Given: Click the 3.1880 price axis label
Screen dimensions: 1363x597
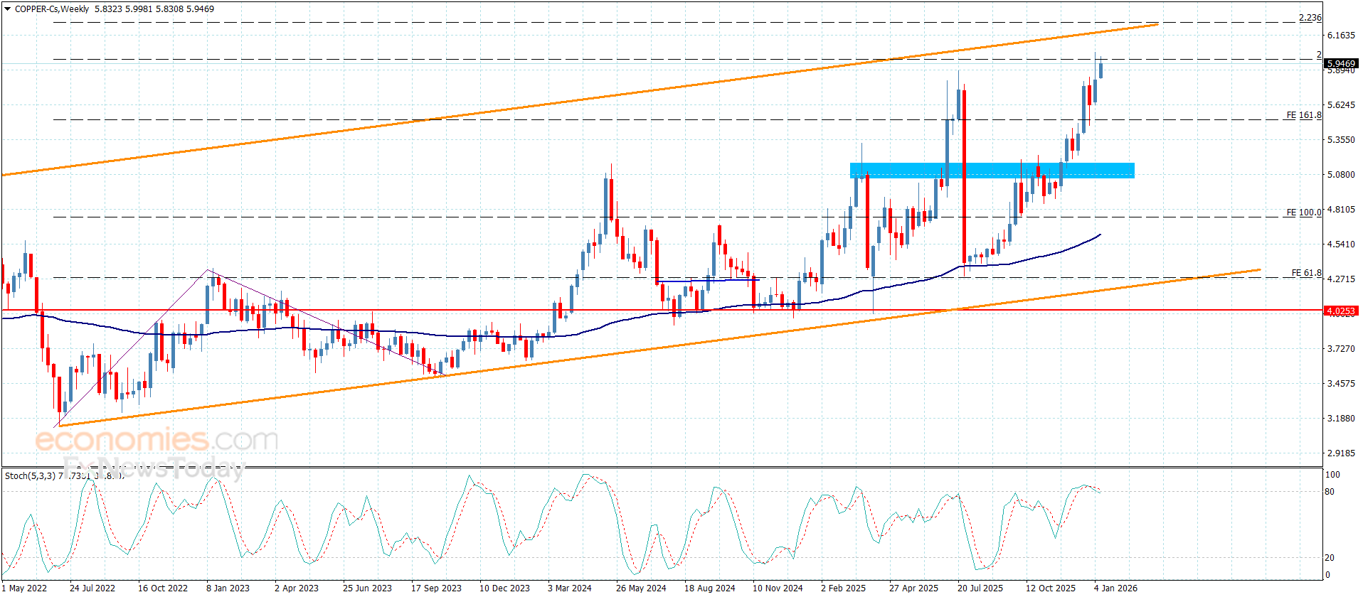Looking at the screenshot, I should (1340, 419).
